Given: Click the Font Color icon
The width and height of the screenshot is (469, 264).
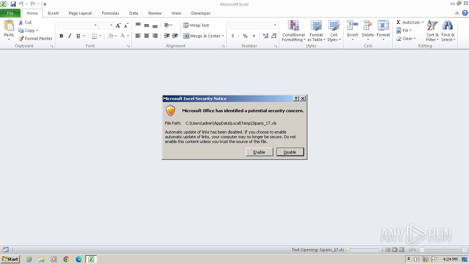Looking at the screenshot, I should pyautogui.click(x=123, y=36).
